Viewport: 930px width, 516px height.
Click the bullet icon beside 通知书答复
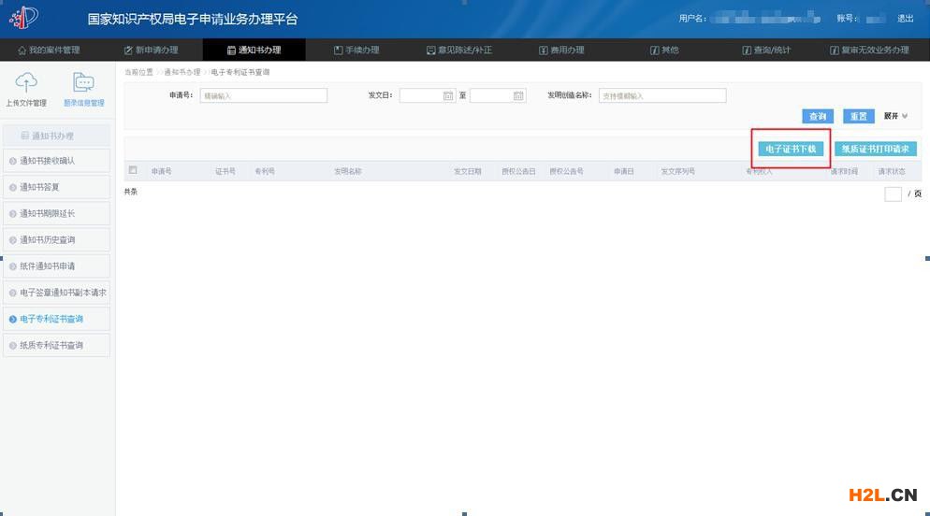click(13, 187)
